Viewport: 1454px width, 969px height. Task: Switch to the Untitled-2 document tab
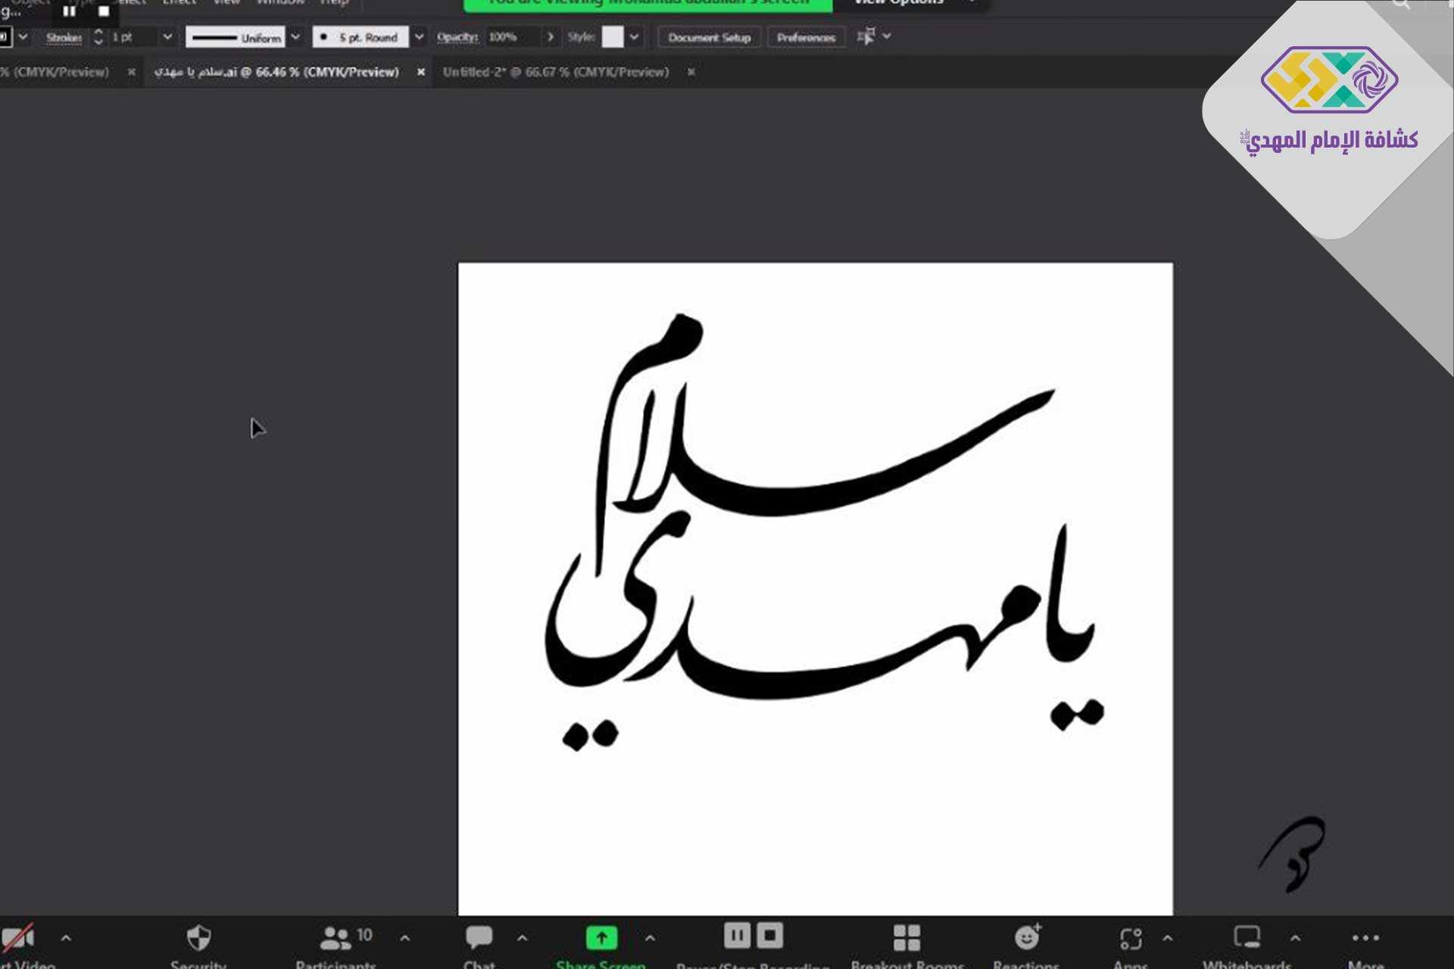pyautogui.click(x=555, y=72)
